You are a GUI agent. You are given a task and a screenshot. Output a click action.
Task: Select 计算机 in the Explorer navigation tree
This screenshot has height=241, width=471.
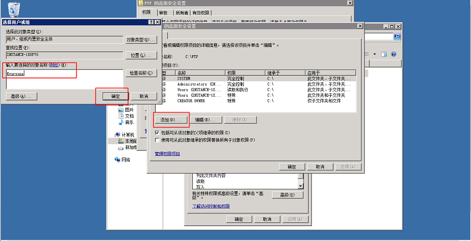(x=125, y=135)
